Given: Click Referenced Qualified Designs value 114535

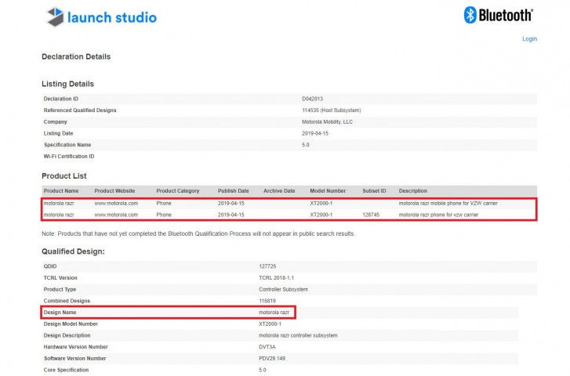Looking at the screenshot, I should pyautogui.click(x=331, y=110).
